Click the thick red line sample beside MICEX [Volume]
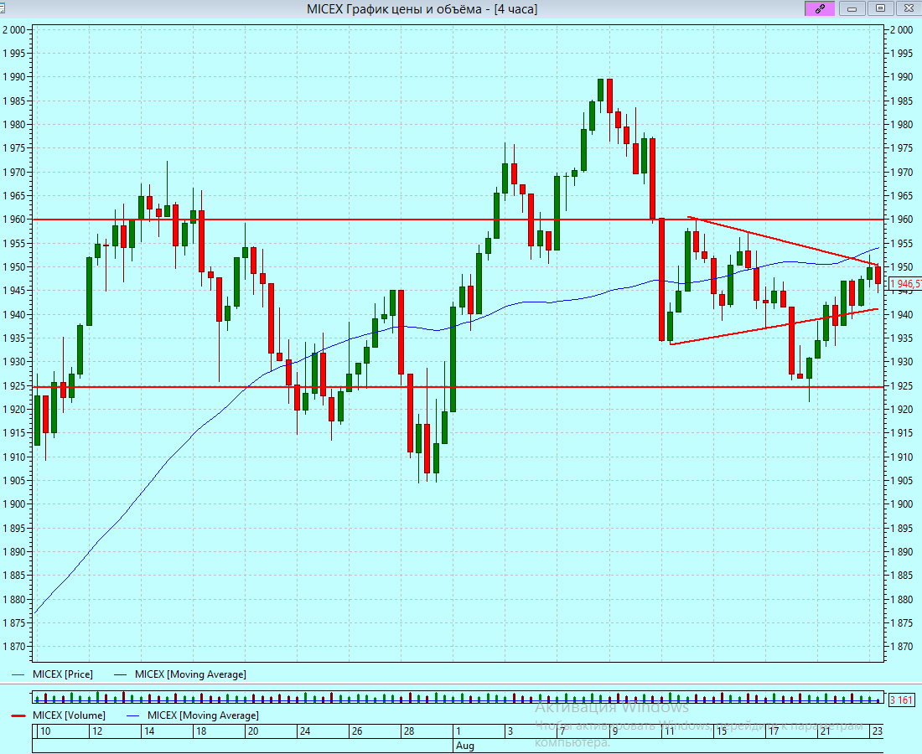 point(19,715)
